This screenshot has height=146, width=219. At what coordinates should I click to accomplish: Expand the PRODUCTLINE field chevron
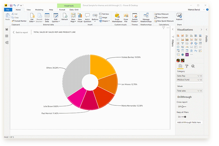[x=198, y=80]
